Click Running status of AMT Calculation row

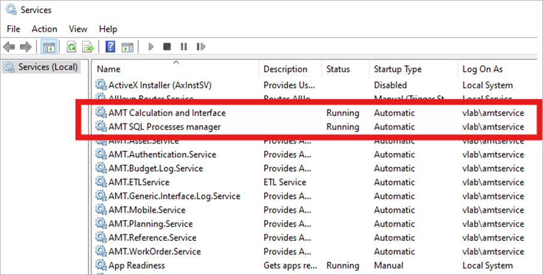[x=342, y=113]
